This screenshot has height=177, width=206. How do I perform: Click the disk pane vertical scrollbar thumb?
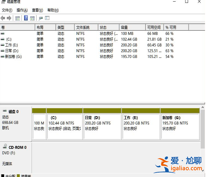tap(203, 129)
